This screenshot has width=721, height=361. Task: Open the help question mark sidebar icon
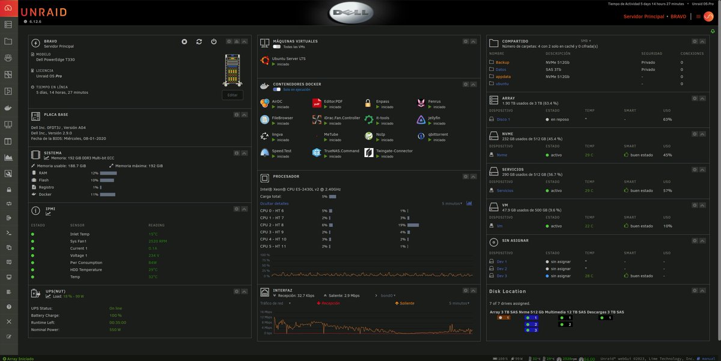8,306
